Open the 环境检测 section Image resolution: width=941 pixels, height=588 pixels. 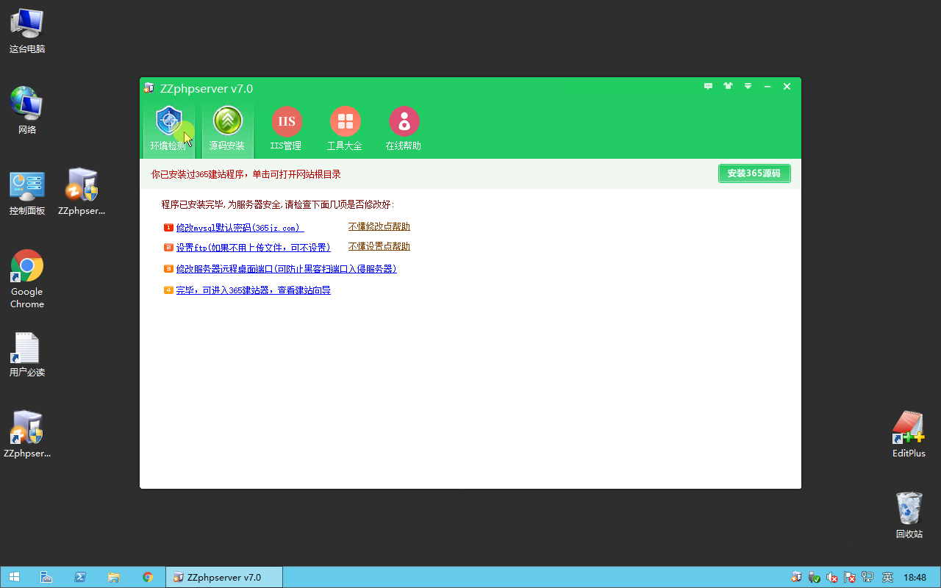tap(169, 130)
